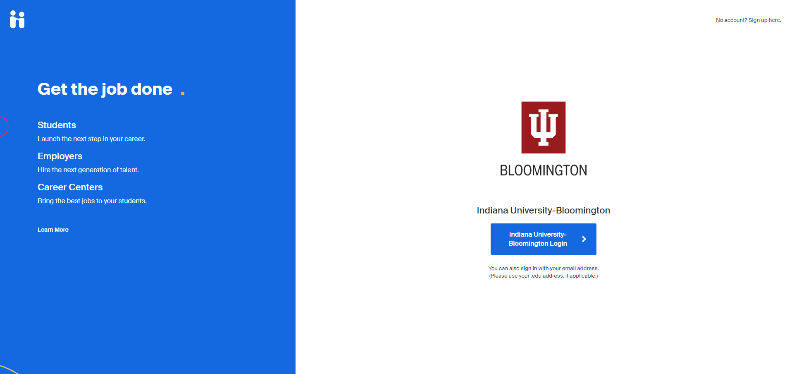This screenshot has width=787, height=374.
Task: Click the '(Please use your .edu address, if applicable.)' note
Action: tap(543, 276)
